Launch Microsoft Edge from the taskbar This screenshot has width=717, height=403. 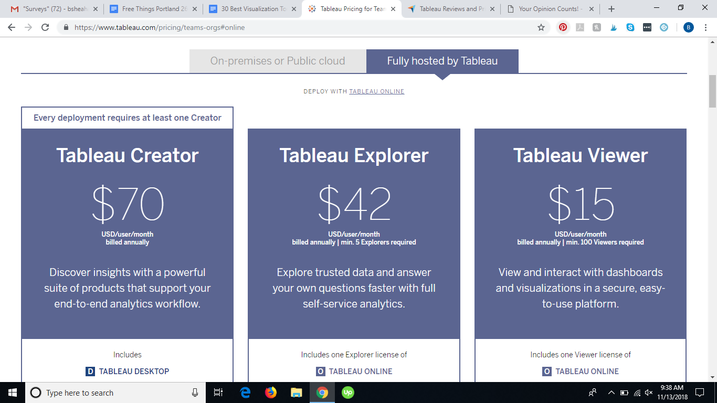click(x=245, y=393)
